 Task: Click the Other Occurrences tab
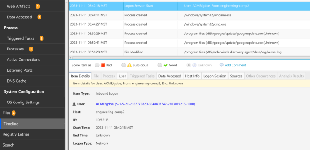pos(260,76)
